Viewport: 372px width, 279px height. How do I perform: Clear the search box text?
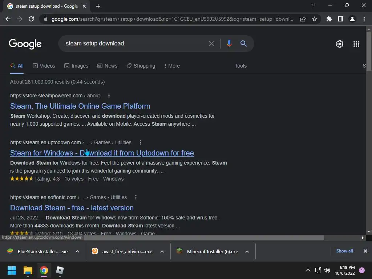coord(211,44)
